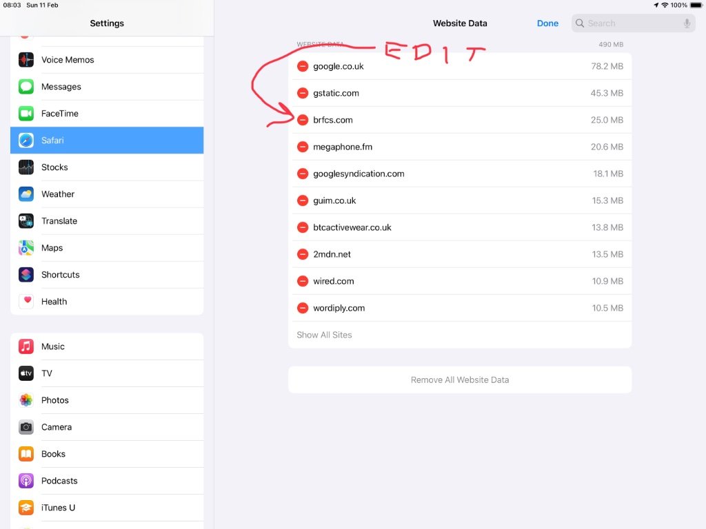This screenshot has width=706, height=529.
Task: Focus the Search field
Action: click(633, 23)
